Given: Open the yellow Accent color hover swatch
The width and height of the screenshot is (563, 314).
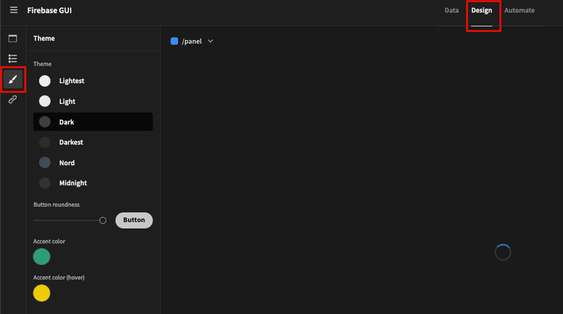Looking at the screenshot, I should click(x=41, y=293).
